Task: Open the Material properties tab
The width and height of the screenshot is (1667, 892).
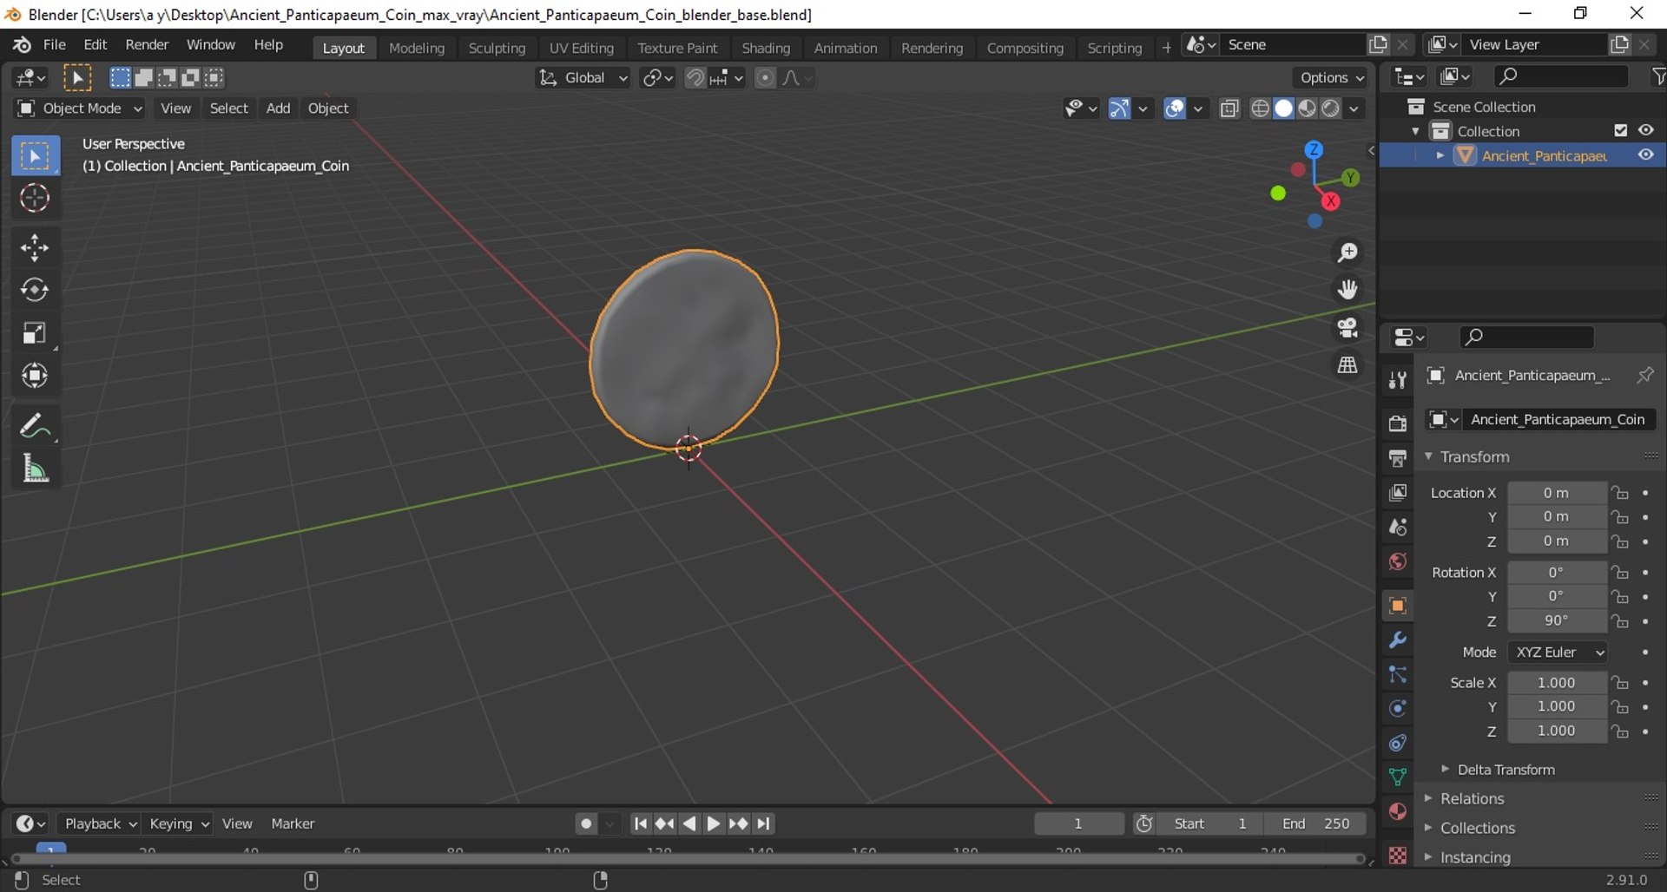Action: pos(1397,811)
